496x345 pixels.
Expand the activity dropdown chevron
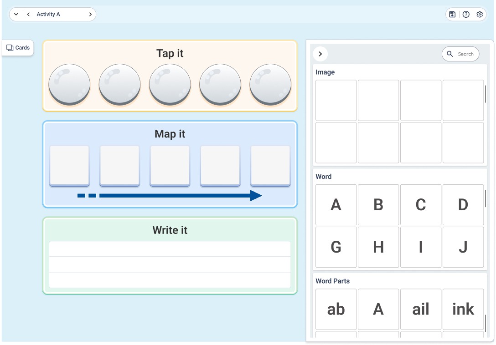pyautogui.click(x=16, y=14)
